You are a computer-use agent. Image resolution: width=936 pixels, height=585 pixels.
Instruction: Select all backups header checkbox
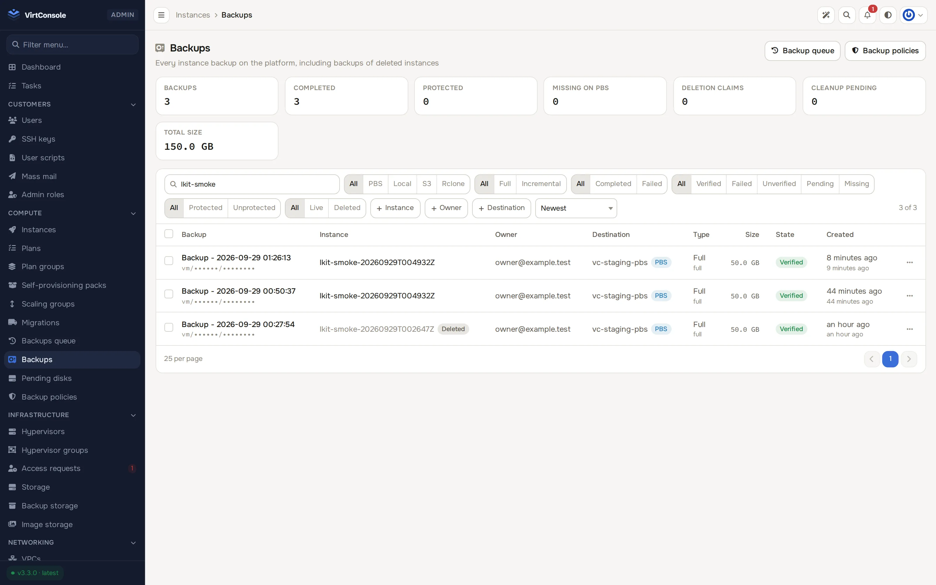pos(169,234)
